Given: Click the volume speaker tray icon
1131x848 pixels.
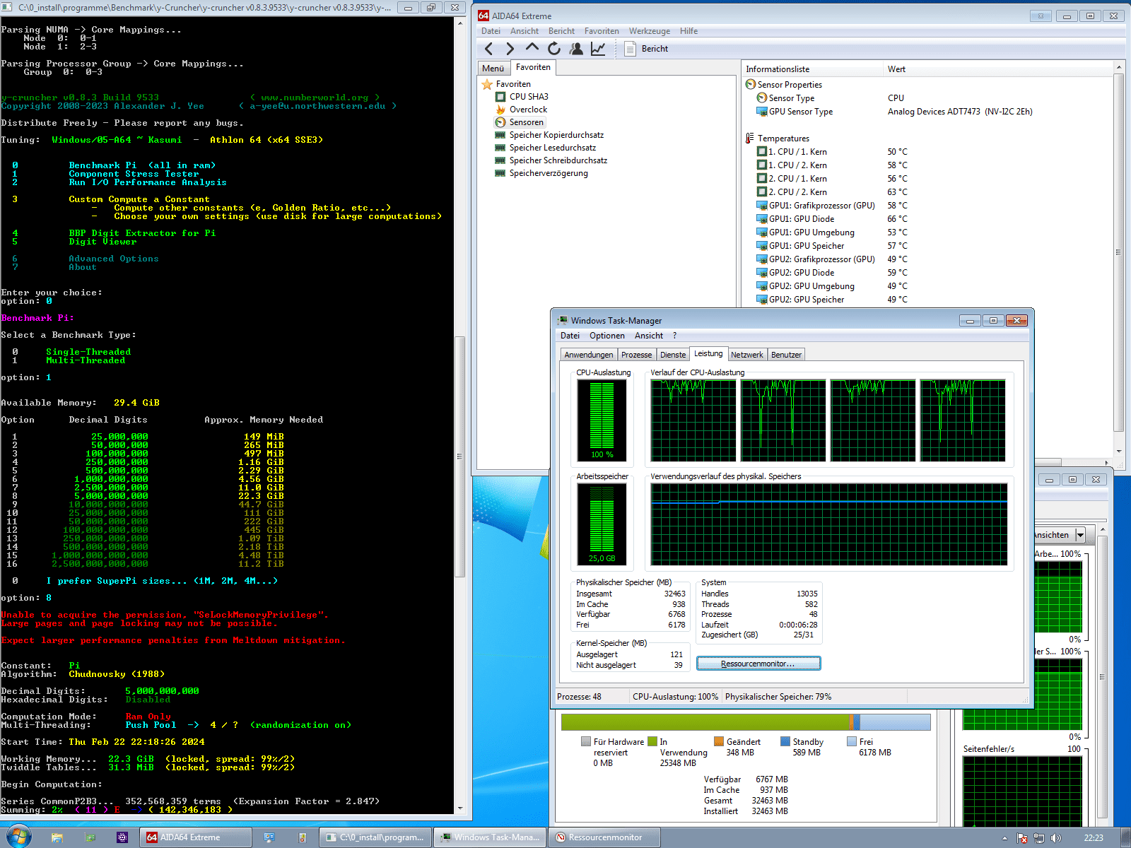Looking at the screenshot, I should [1056, 838].
